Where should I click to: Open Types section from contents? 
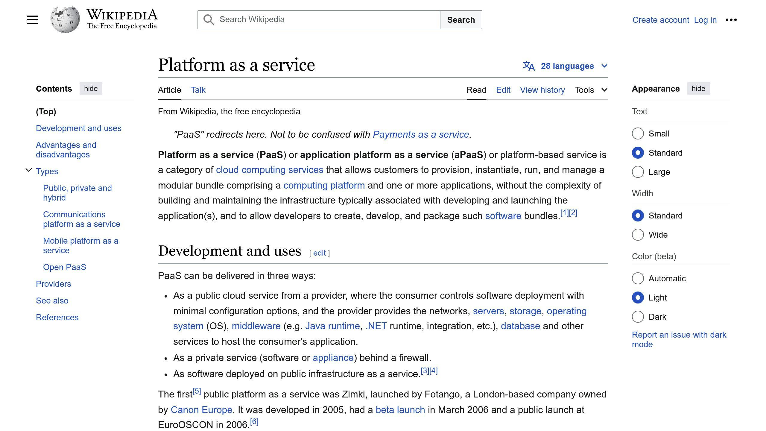pos(47,171)
